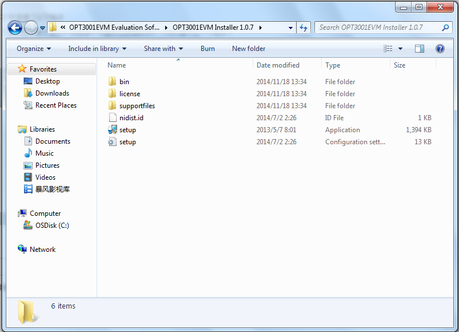Toggle the preview pane
The height and width of the screenshot is (332, 459).
(x=420, y=49)
